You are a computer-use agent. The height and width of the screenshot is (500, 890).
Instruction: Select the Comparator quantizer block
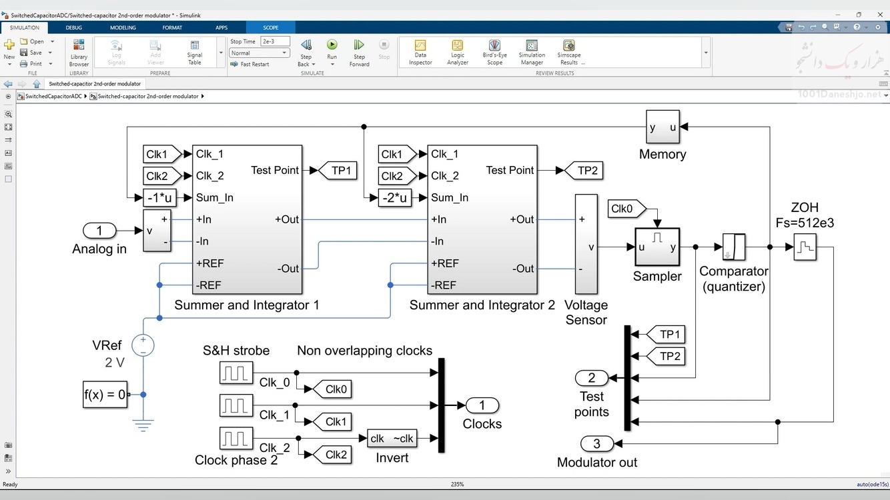(734, 247)
